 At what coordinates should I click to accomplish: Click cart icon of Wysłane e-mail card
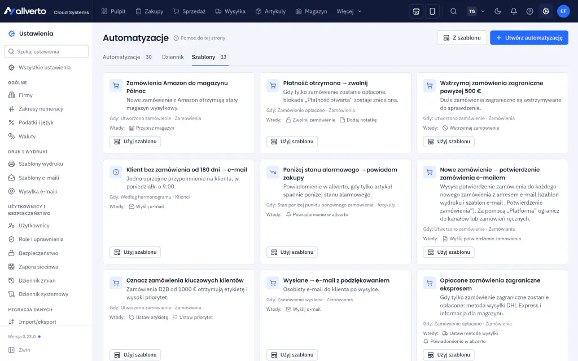pyautogui.click(x=273, y=283)
